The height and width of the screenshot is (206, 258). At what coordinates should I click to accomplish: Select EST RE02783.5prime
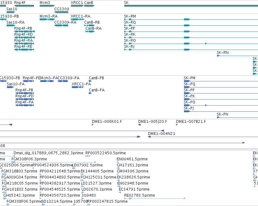pyautogui.click(x=155, y=198)
